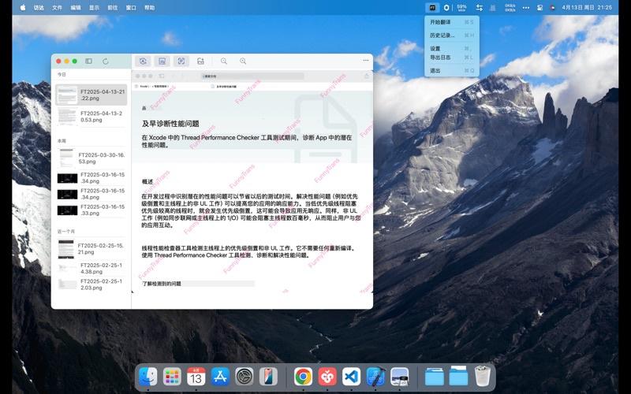This screenshot has height=394, width=631.
Task: Open the three-dot more options menu
Action: click(365, 61)
